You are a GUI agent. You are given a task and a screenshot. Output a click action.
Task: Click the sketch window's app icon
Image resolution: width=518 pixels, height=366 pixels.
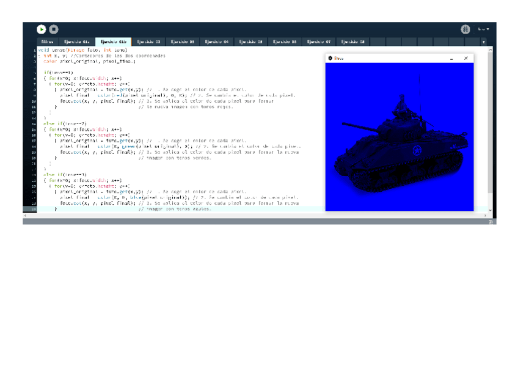coord(330,58)
